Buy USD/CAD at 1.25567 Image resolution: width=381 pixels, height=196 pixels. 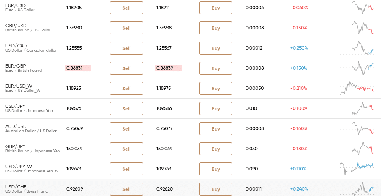pos(216,48)
